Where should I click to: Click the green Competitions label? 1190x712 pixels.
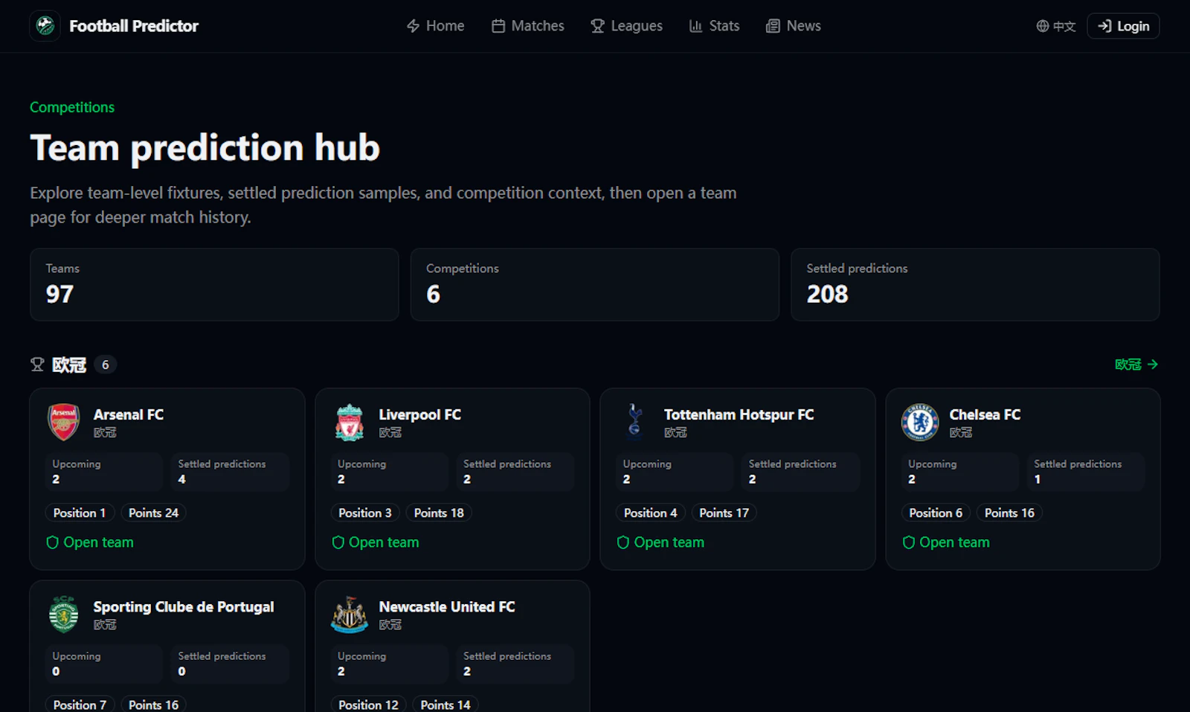pyautogui.click(x=72, y=107)
